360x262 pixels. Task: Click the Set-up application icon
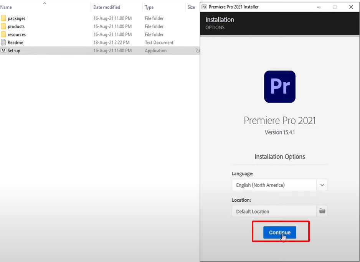3,51
